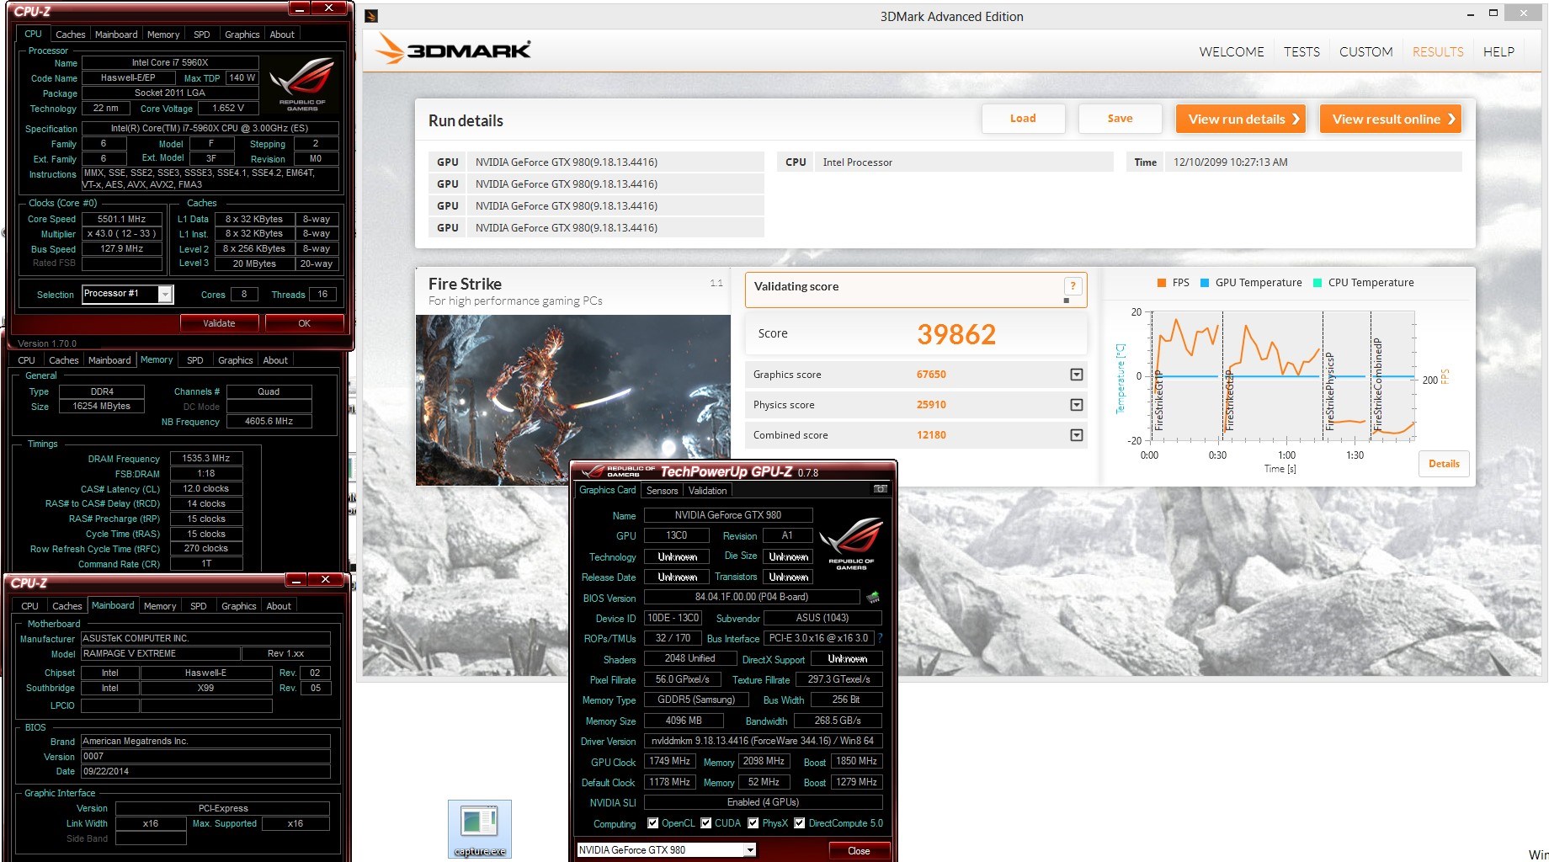
Task: Click the 3DMark window title bar icon
Action: [x=371, y=16]
